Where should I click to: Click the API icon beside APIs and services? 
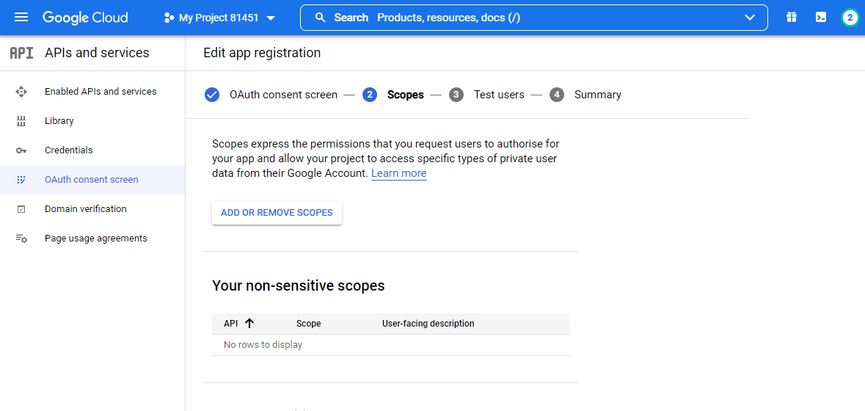[21, 53]
